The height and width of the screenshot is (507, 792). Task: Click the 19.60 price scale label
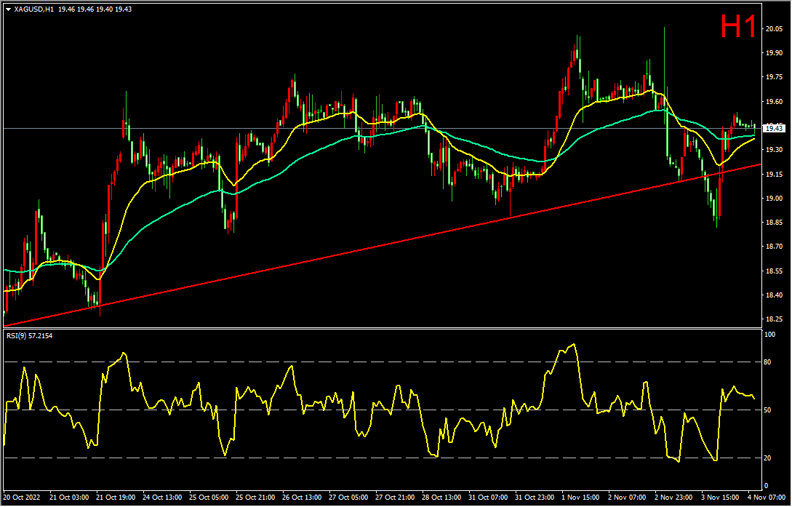(775, 102)
